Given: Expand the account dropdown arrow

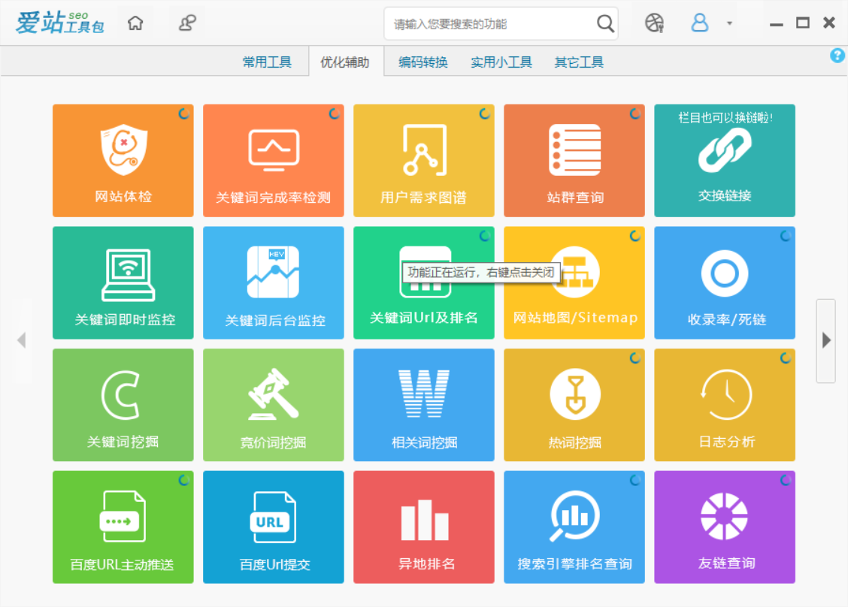Looking at the screenshot, I should [729, 23].
